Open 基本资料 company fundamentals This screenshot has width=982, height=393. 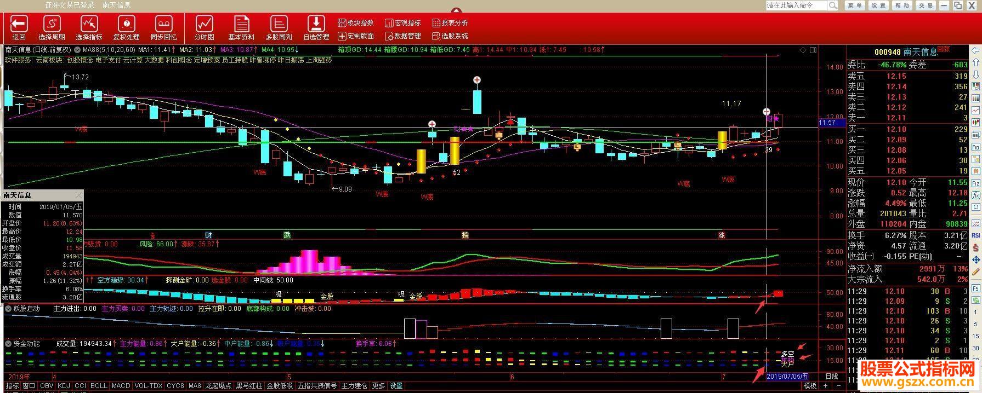point(241,28)
